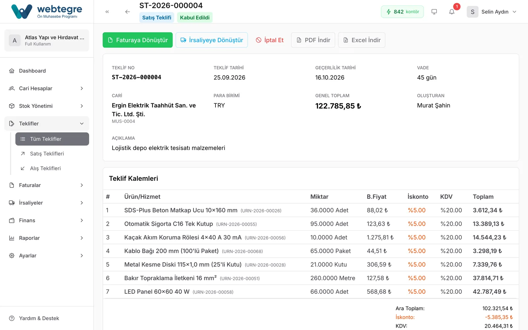This screenshot has width=528, height=330.
Task: Click the Dashboard home icon
Action: (x=12, y=71)
